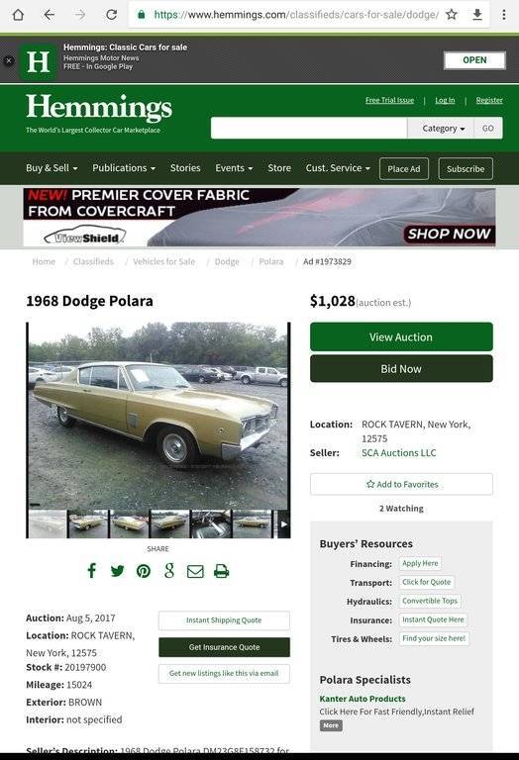The image size is (519, 760).
Task: Open the Stories nav item
Action: click(185, 168)
